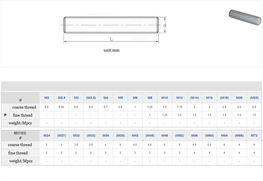Image resolution: width=263 pixels, height=181 pixels.
Task: Select the M8 column header
Action: tap(150, 98)
